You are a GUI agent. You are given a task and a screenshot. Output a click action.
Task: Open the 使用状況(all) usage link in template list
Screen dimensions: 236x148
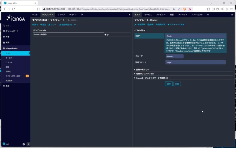point(65,25)
